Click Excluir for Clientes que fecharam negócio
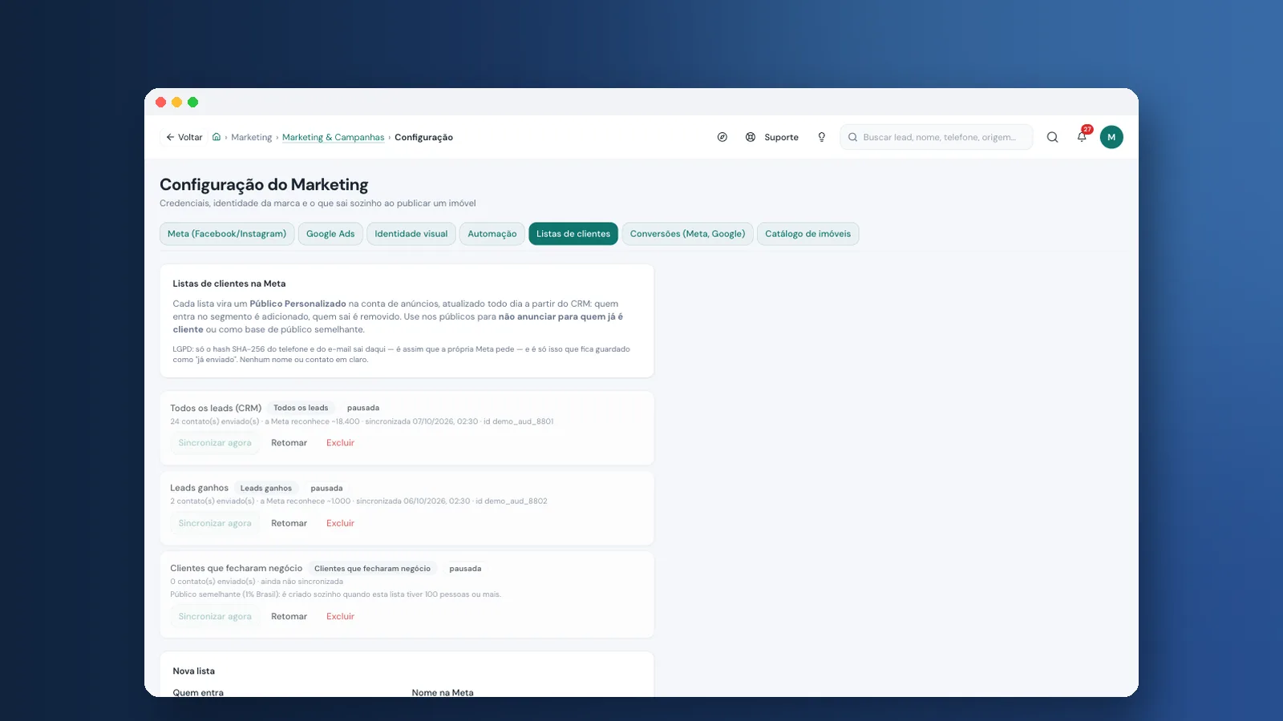Viewport: 1283px width, 721px height. [340, 617]
